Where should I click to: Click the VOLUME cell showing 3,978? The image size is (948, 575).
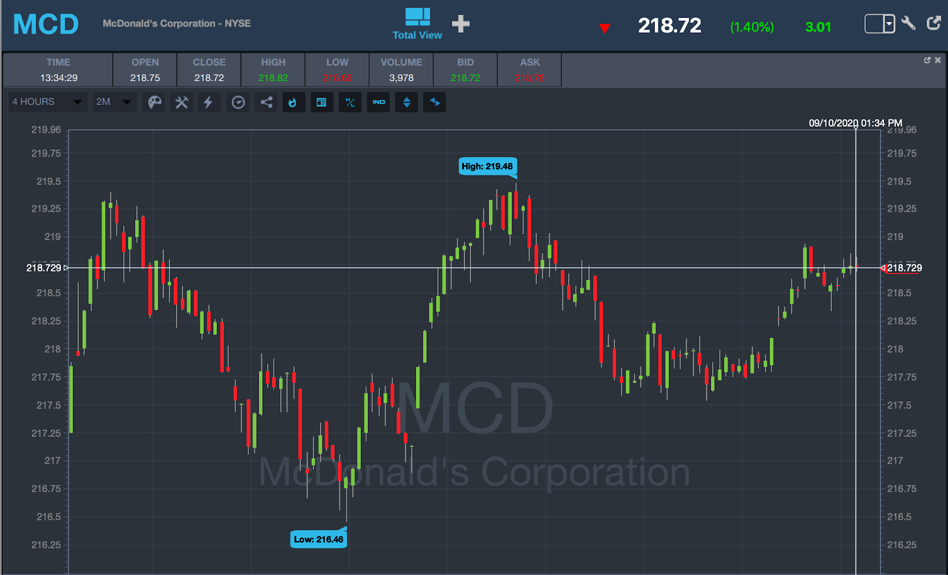[x=401, y=70]
